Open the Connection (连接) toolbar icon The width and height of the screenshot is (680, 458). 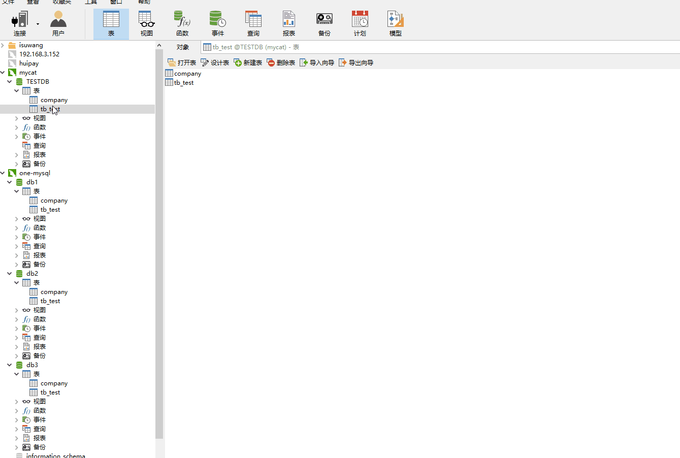coord(20,24)
